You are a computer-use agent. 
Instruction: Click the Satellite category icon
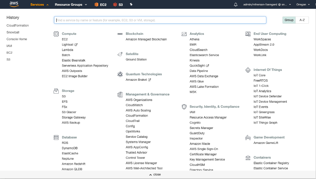(x=120, y=54)
